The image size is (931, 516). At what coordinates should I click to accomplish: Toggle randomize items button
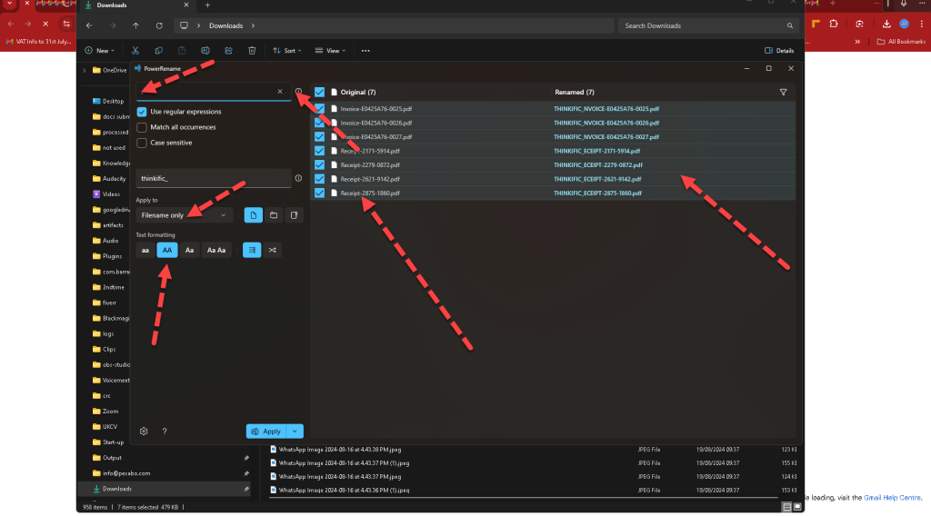coord(273,251)
